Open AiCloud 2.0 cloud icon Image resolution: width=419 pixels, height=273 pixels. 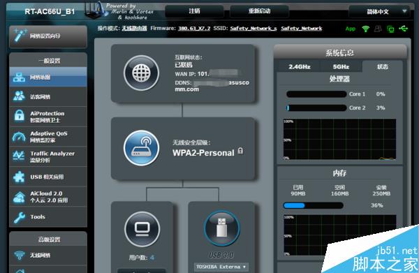[x=19, y=197]
